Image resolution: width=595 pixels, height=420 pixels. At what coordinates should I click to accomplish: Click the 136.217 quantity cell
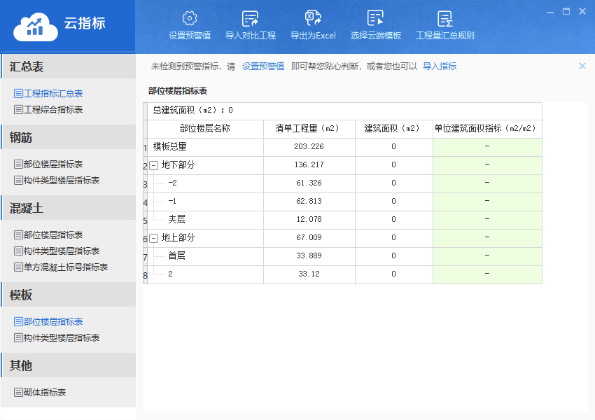click(309, 164)
